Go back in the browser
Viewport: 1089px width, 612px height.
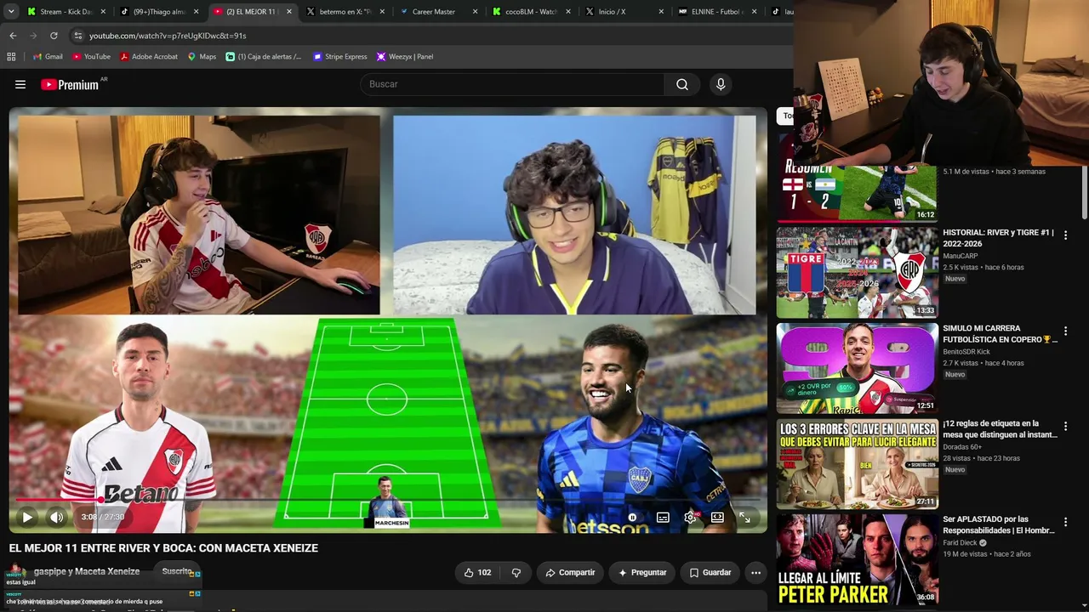(13, 36)
